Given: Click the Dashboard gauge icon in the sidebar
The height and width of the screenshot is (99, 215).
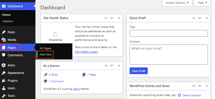Looking at the screenshot, I should point(4,6).
